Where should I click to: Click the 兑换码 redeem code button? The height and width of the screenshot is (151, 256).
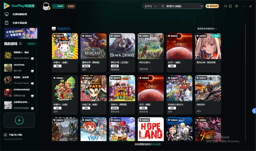pyautogui.click(x=58, y=6)
